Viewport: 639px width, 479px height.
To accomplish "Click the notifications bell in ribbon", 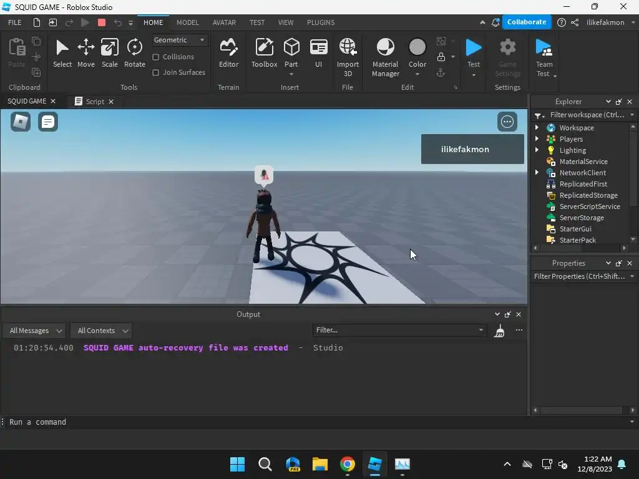I will [495, 22].
